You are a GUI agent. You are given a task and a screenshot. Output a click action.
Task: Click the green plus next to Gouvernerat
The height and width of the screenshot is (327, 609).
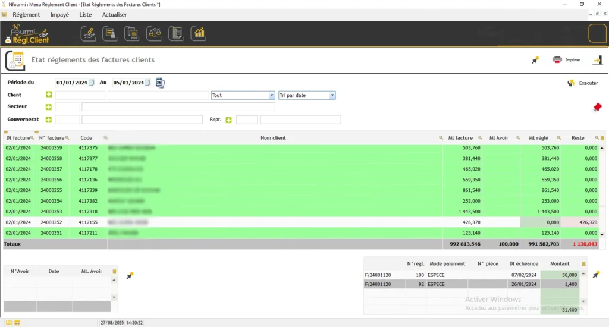pos(49,120)
